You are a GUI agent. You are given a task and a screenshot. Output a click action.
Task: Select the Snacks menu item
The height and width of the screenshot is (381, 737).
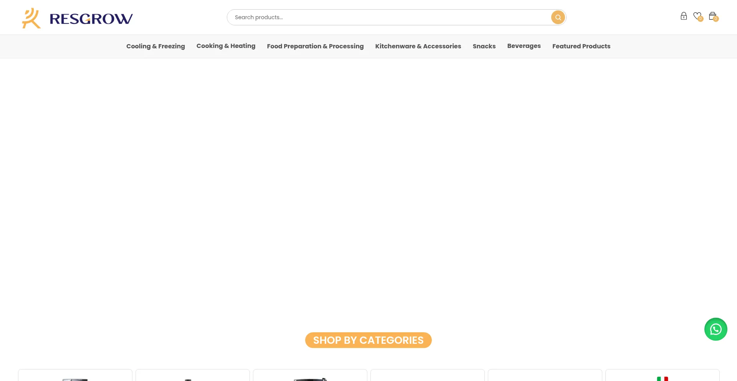[484, 46]
